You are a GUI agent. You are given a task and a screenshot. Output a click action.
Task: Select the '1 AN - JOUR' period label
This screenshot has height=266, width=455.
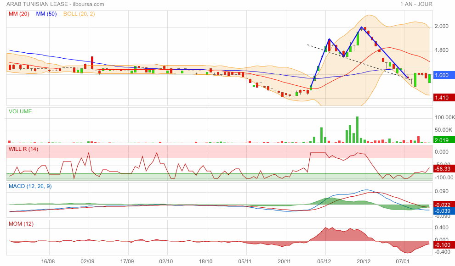click(416, 4)
